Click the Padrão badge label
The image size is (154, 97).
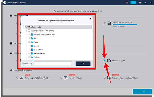point(27,75)
